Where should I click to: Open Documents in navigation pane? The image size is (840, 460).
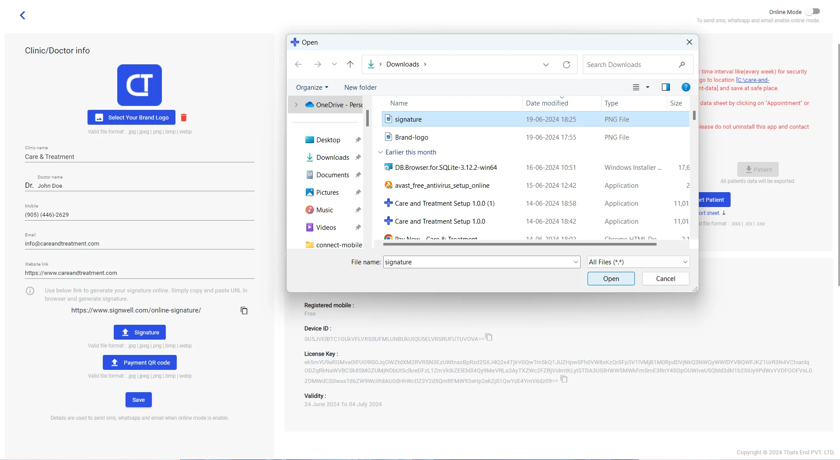point(332,175)
